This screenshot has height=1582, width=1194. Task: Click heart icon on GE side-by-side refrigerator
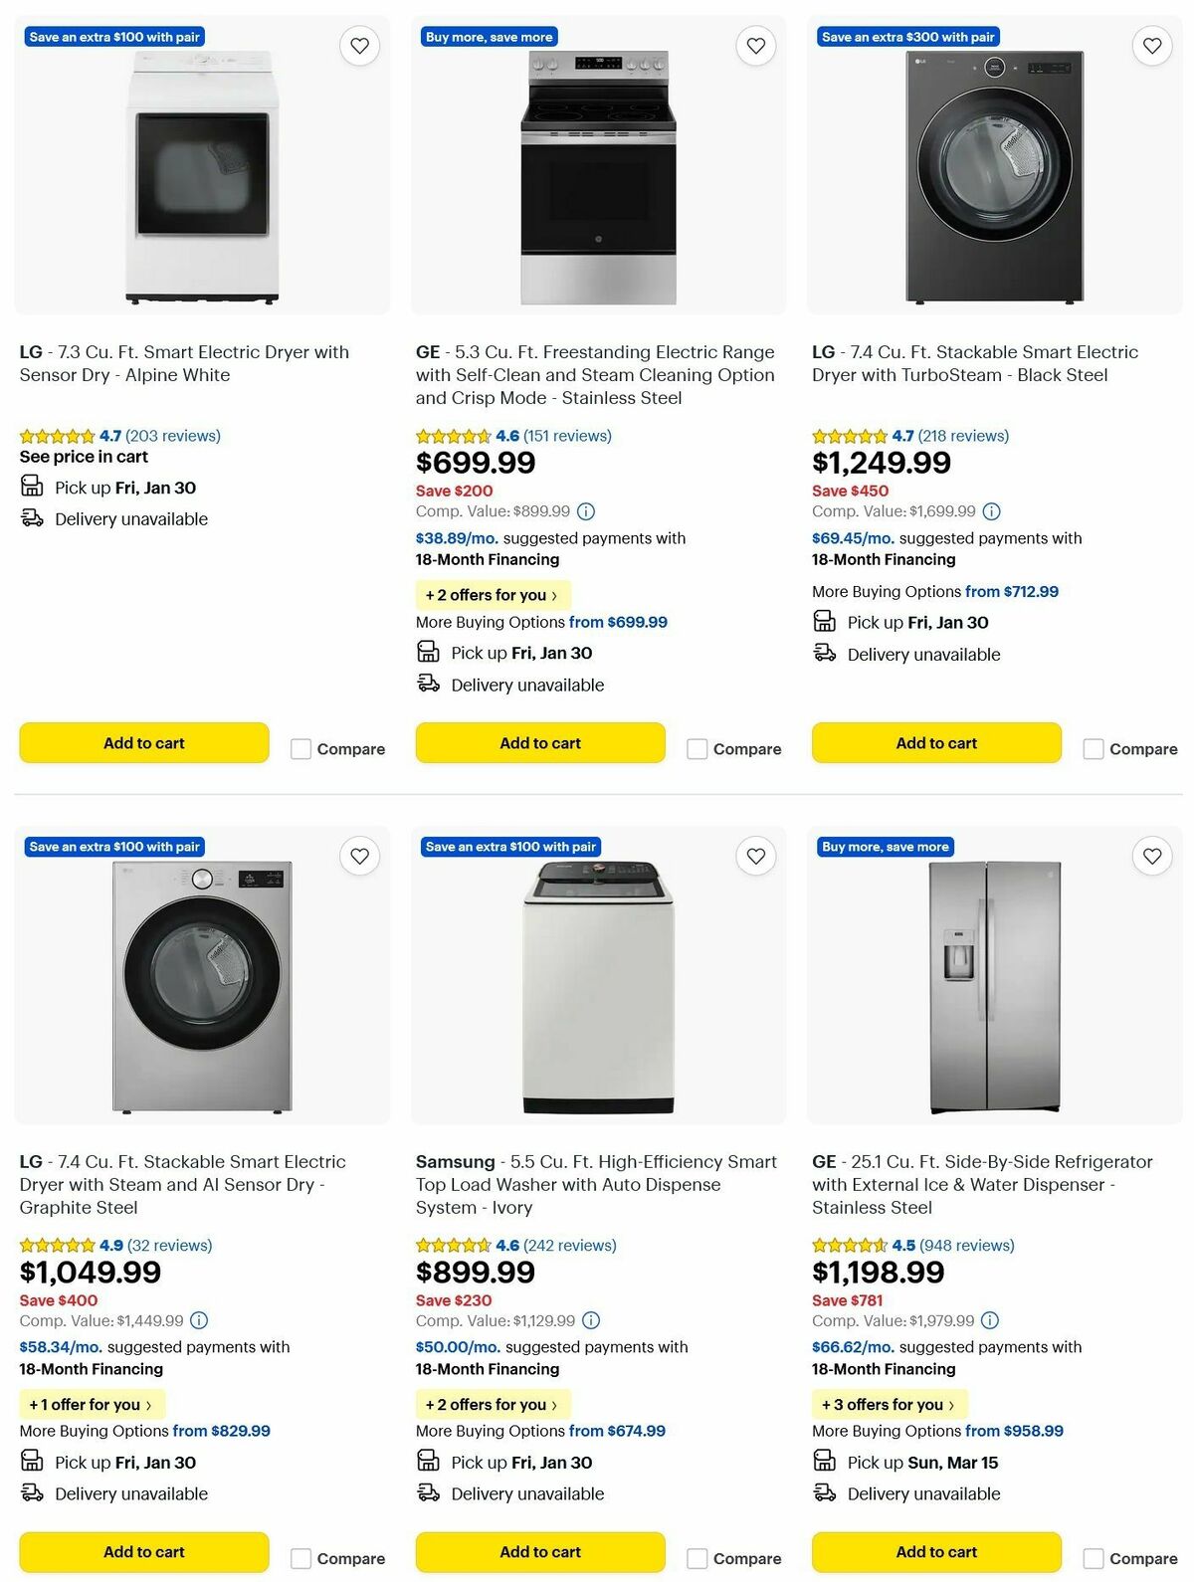[x=1151, y=855]
